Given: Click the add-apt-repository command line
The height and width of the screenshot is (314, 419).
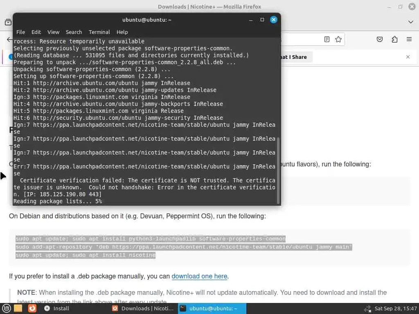Looking at the screenshot, I should click(x=184, y=247).
